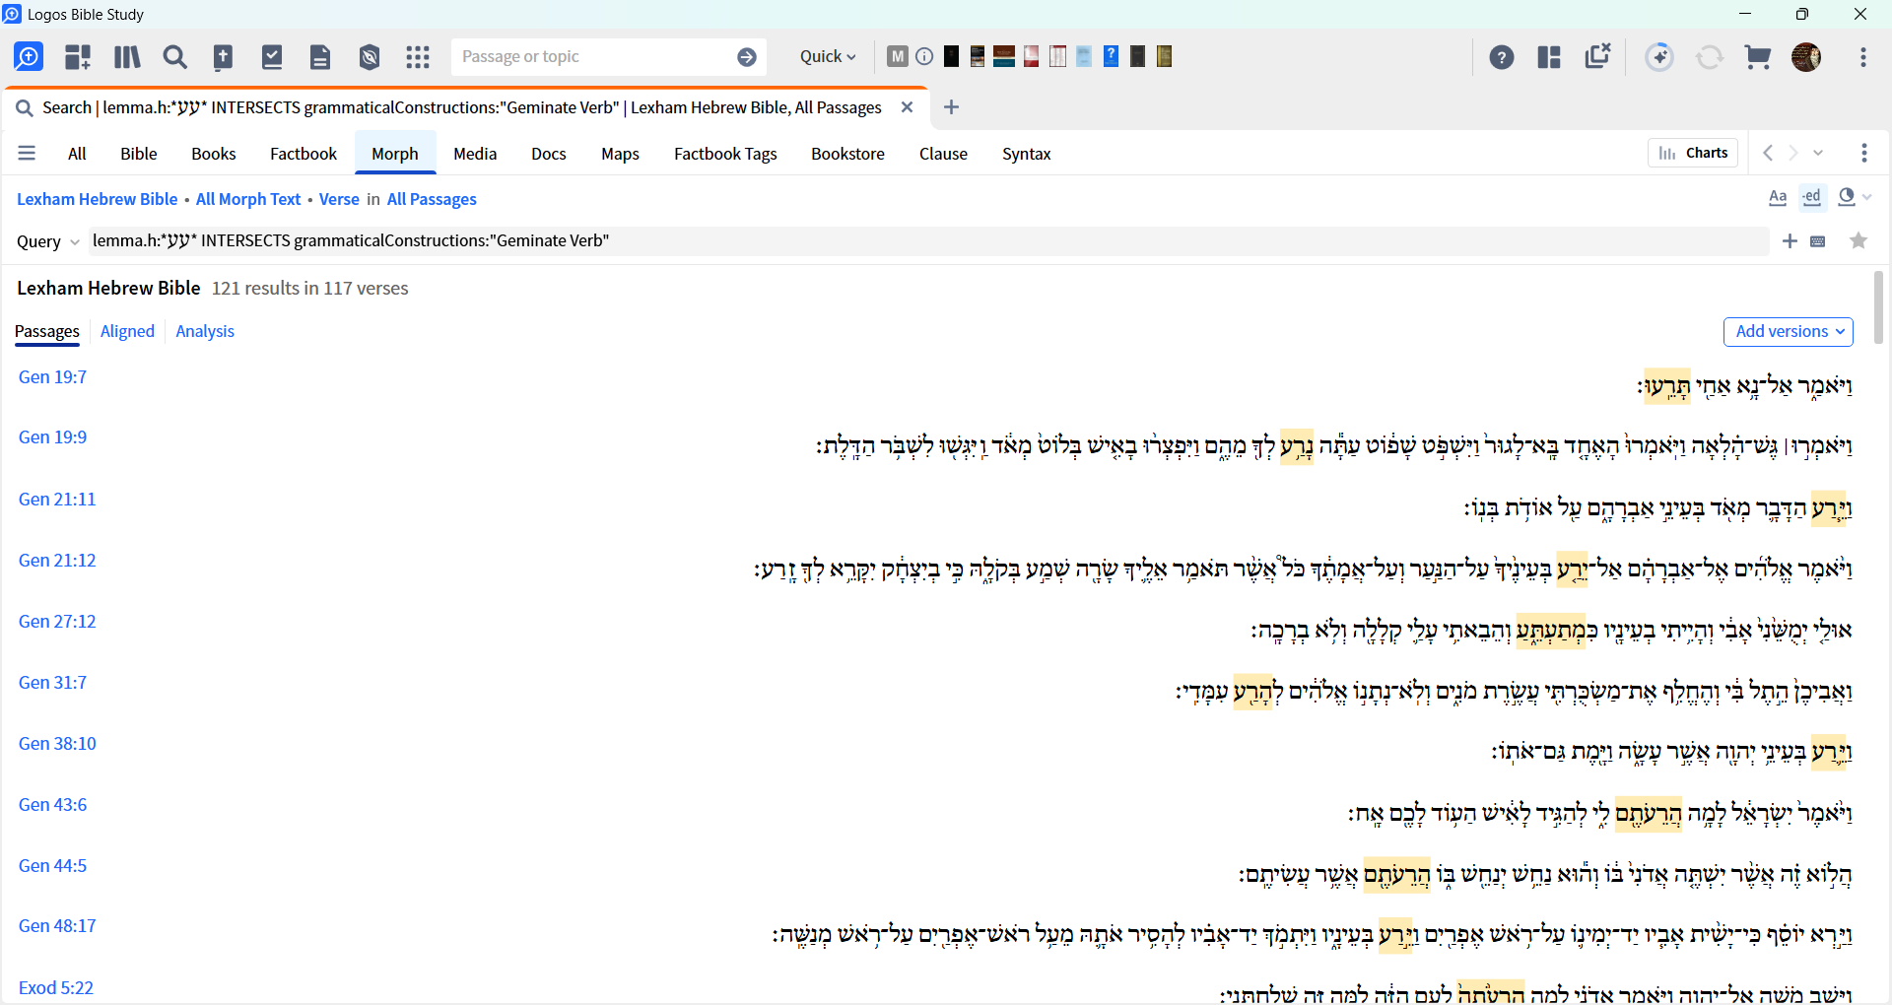Click the gray M shortcut icon
The height and width of the screenshot is (1005, 1892).
[x=897, y=56]
